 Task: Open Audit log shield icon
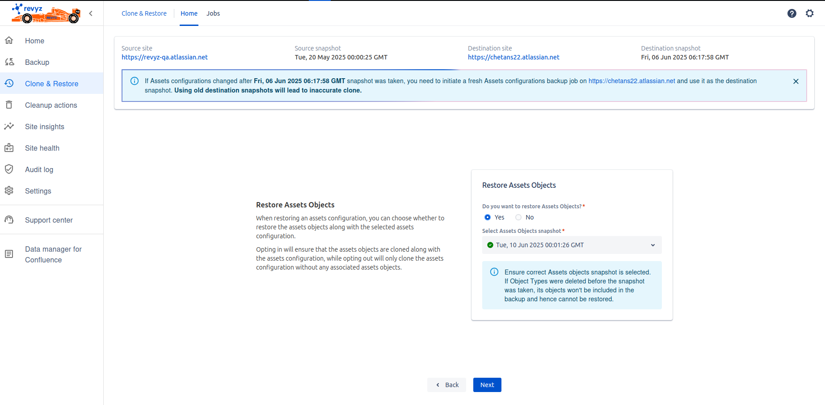(9, 169)
